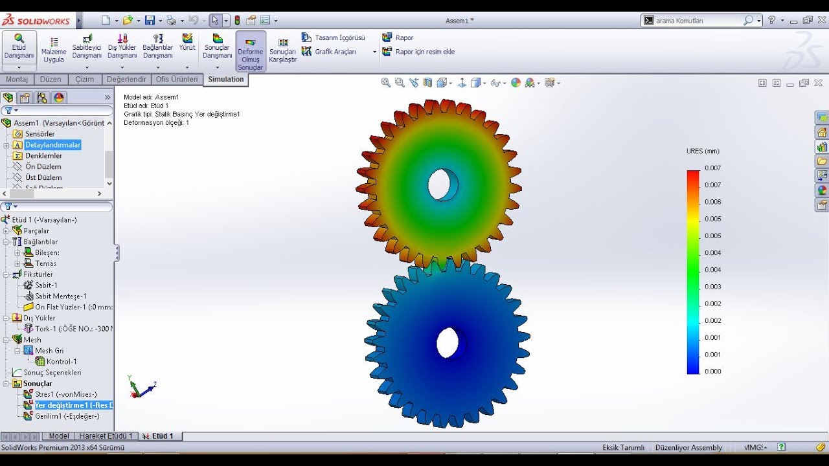Expand the Yürüt dropdown arrow
The height and width of the screenshot is (466, 829).
click(x=187, y=67)
